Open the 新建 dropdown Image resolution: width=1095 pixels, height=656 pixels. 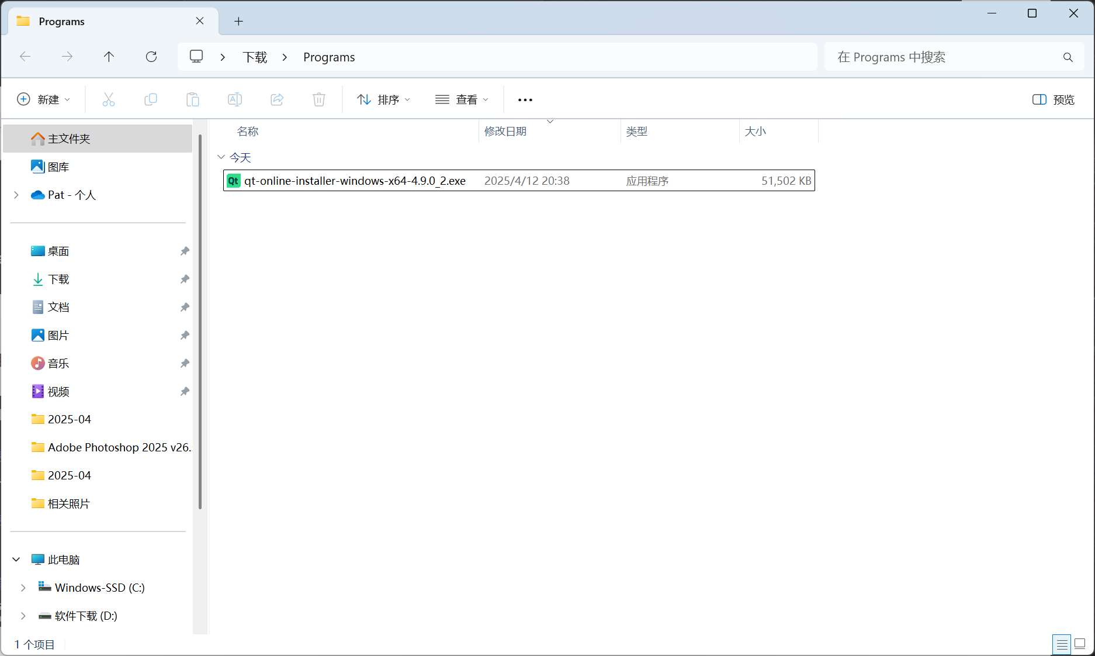pyautogui.click(x=43, y=99)
